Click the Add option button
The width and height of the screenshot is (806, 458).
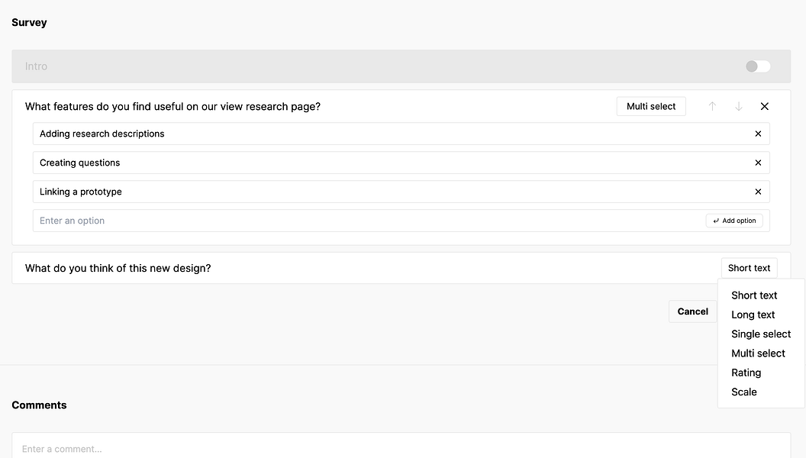click(734, 221)
